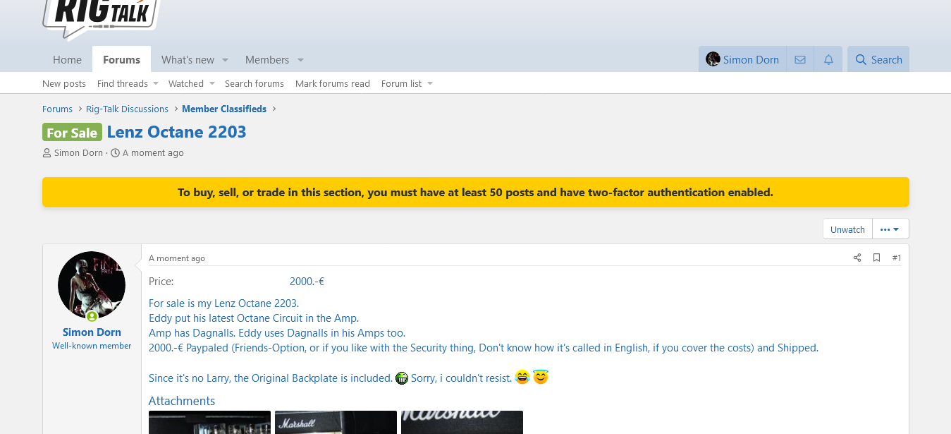
Task: Click the Well-known member title
Action: tap(92, 346)
